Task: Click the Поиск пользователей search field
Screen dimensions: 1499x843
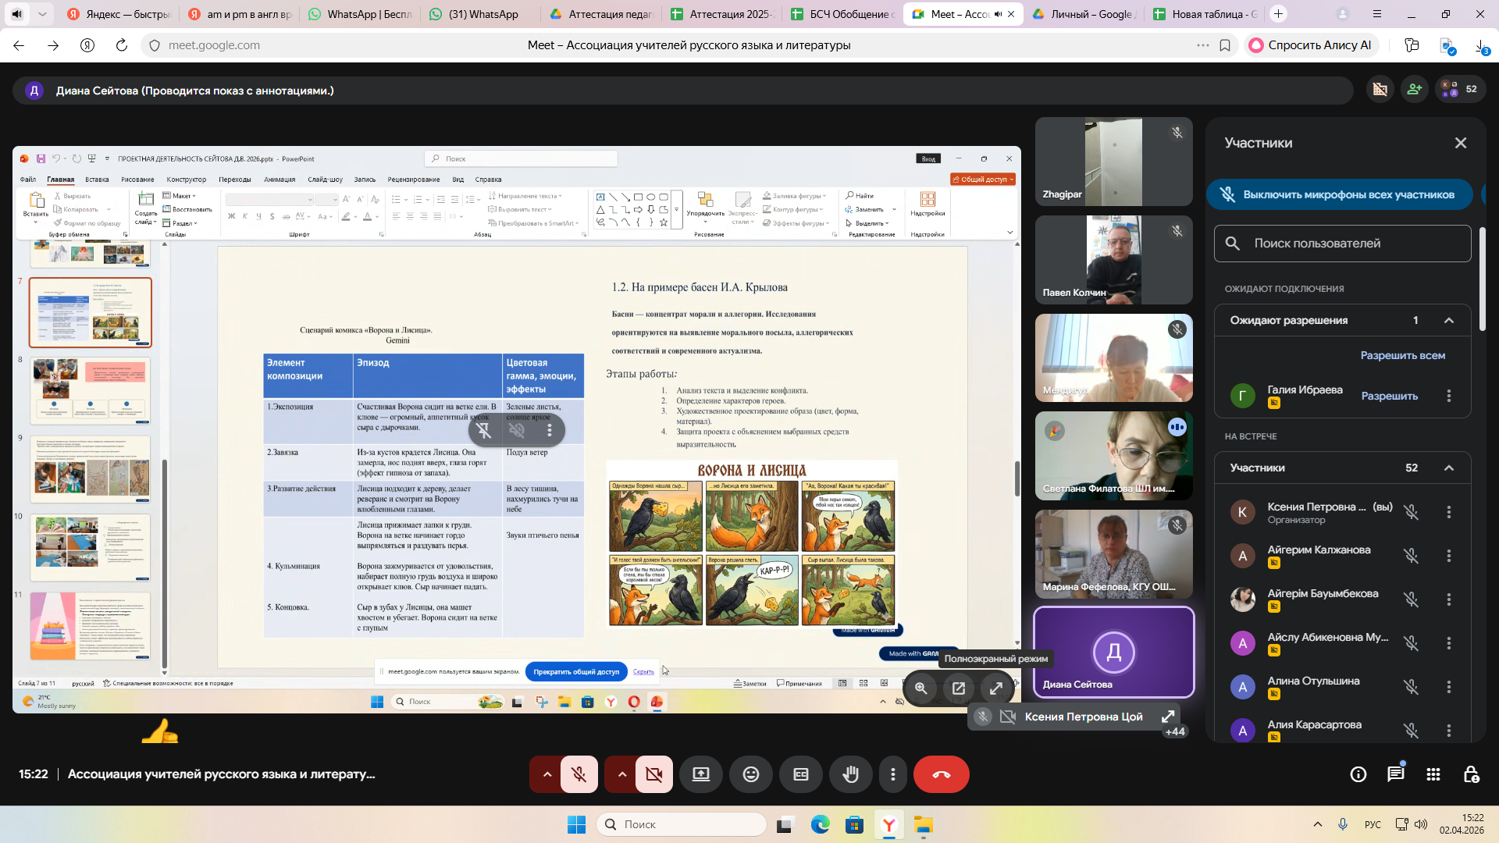Action: pos(1343,244)
